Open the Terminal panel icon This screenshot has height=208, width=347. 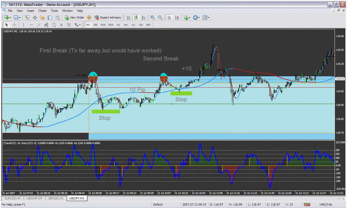[x=50, y=17]
